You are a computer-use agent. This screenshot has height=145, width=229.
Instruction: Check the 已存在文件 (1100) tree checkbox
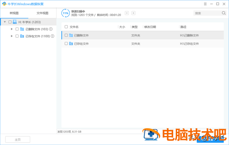click(17, 36)
